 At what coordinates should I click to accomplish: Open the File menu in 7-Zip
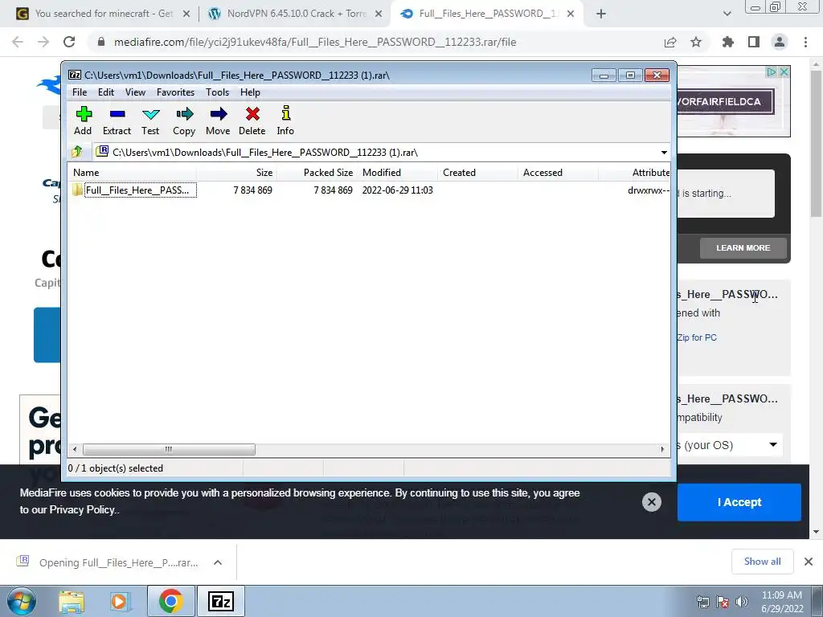click(80, 92)
